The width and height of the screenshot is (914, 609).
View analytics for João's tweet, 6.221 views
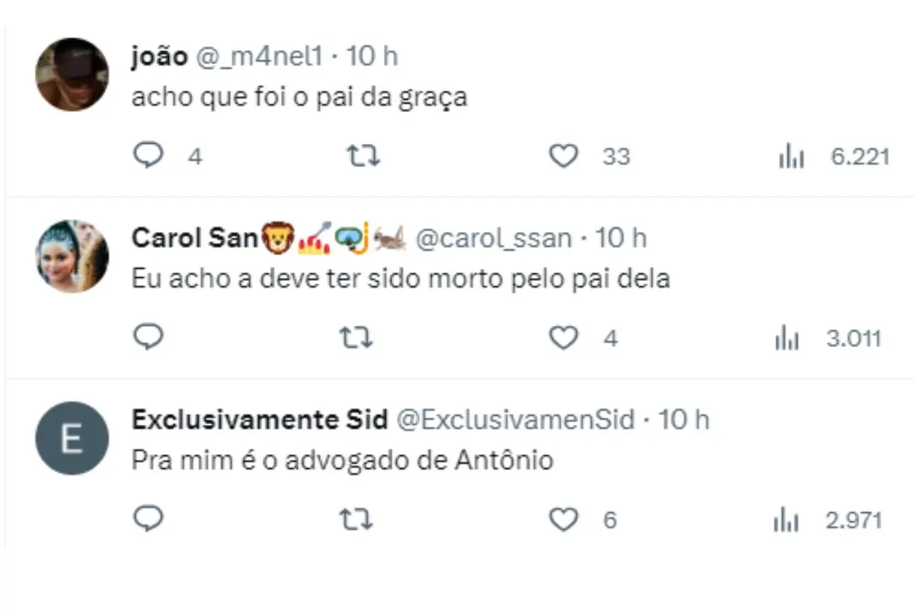[x=791, y=158]
